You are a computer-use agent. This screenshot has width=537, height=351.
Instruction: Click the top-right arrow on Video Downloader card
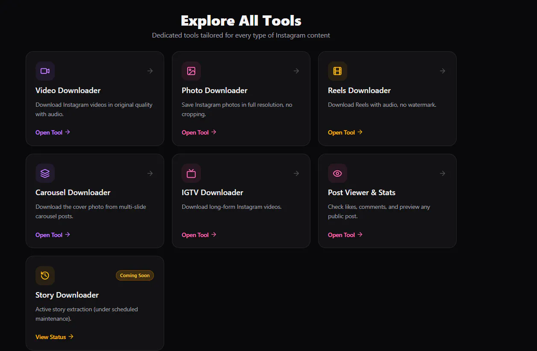coord(150,71)
